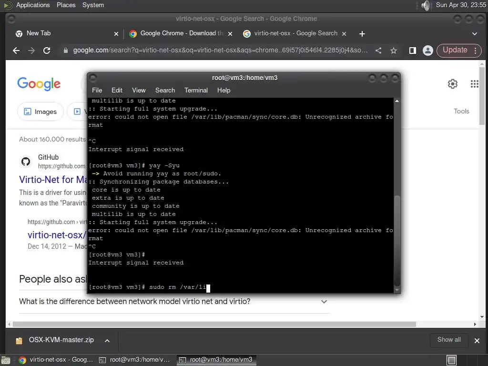Screen dimensions: 488x366
Task: Click the padlock site info icon
Action: [66, 51]
